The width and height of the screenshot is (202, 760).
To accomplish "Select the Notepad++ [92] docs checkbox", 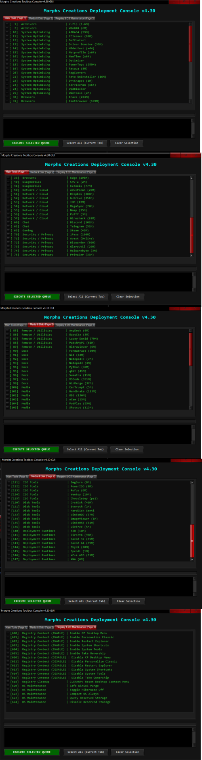I will click(8, 359).
